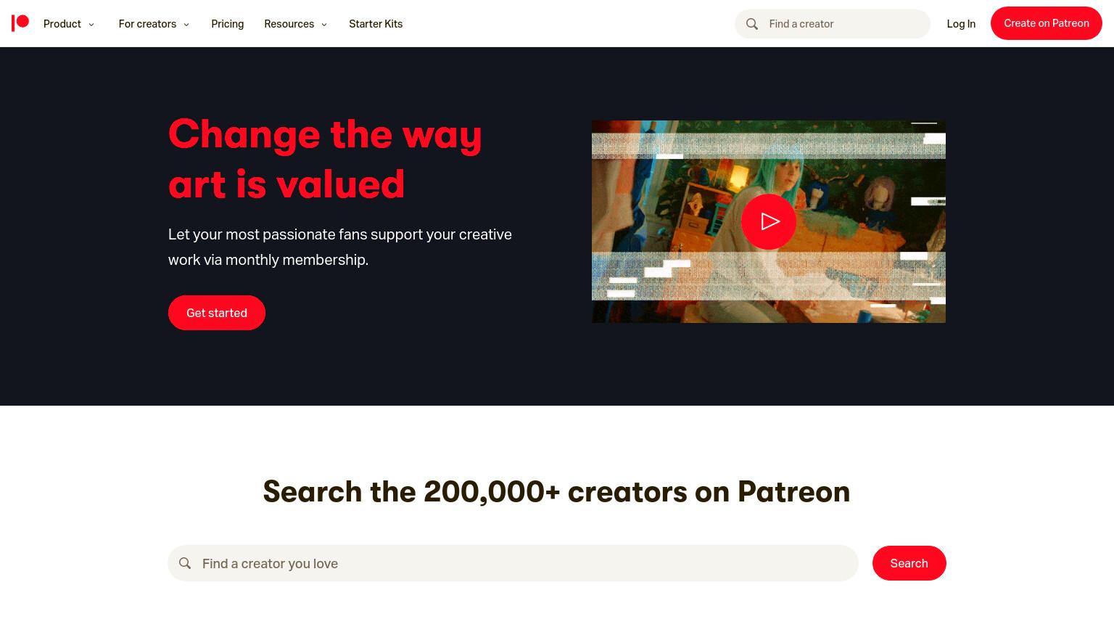
Task: Click the Change the way art is valued heading
Action: pos(325,159)
